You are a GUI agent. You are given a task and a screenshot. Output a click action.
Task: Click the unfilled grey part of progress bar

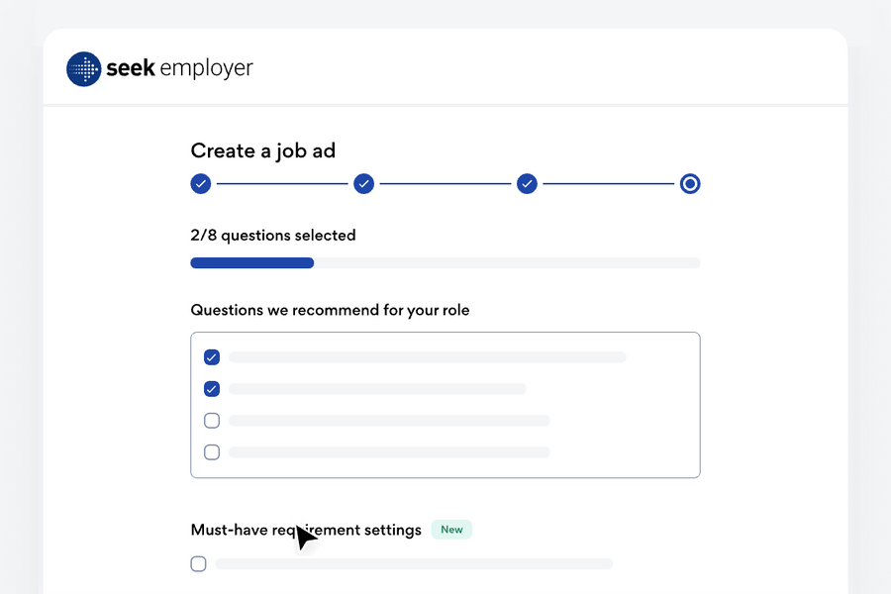[507, 263]
